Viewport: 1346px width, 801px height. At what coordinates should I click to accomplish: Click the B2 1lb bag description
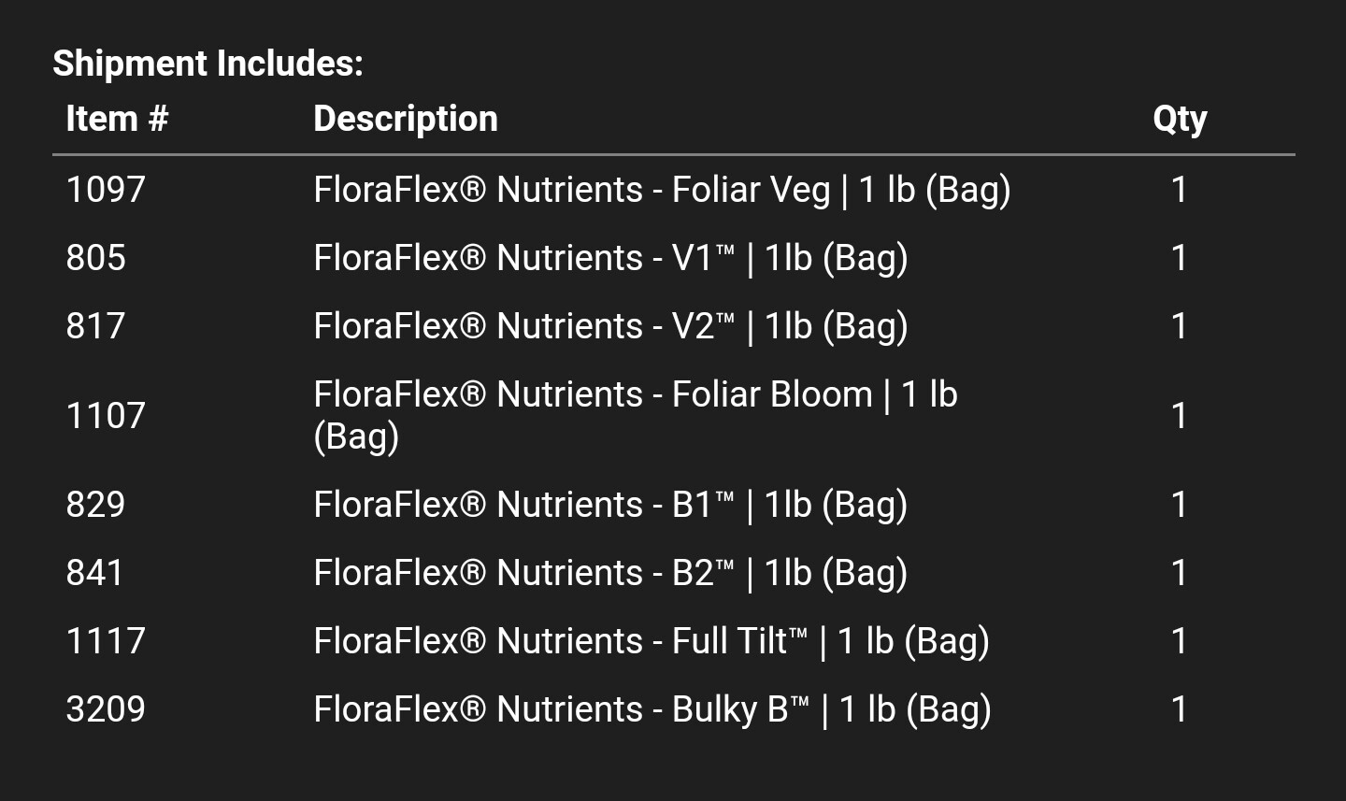click(610, 573)
